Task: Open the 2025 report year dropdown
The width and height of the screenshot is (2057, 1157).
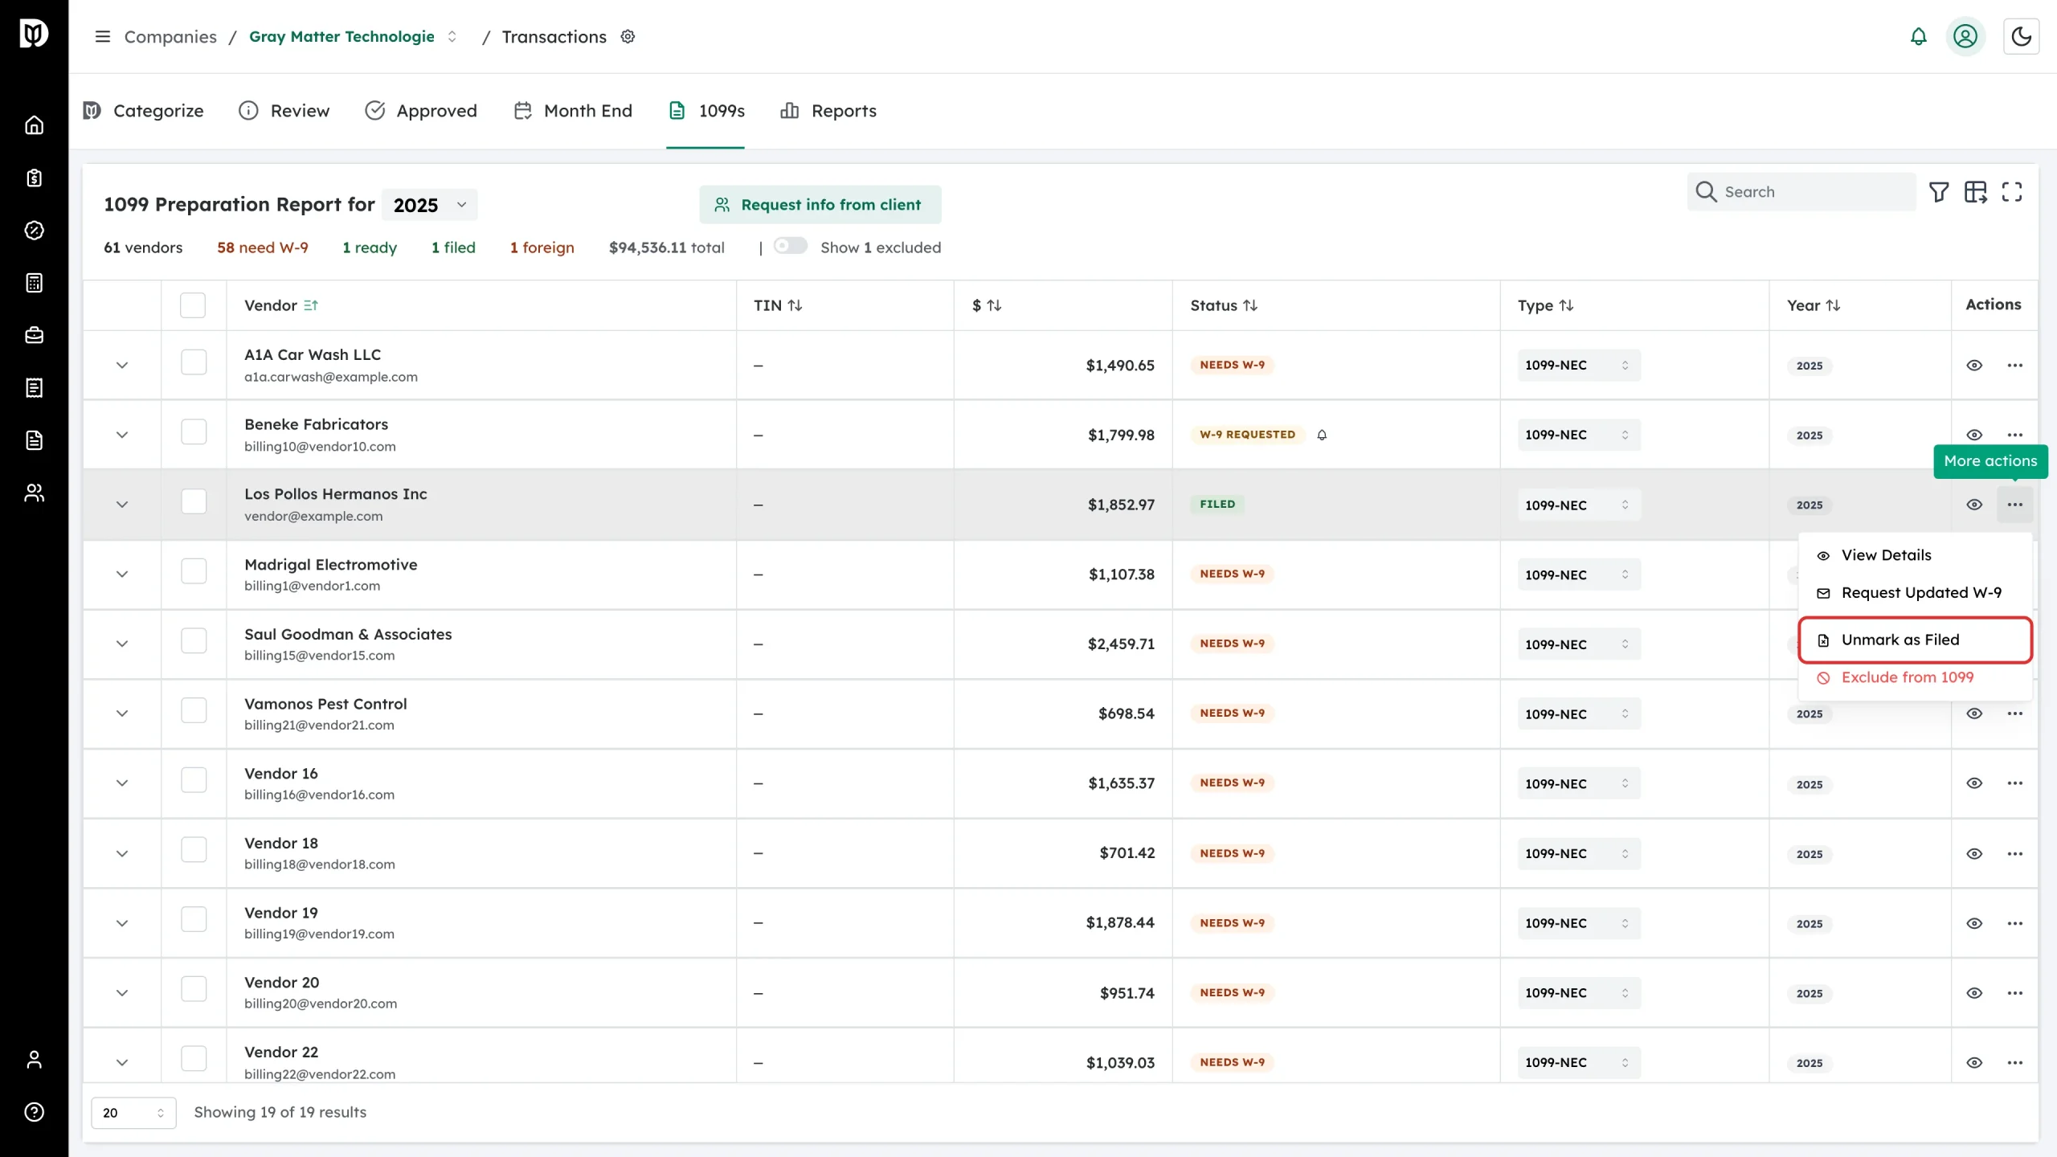Action: [x=430, y=205]
